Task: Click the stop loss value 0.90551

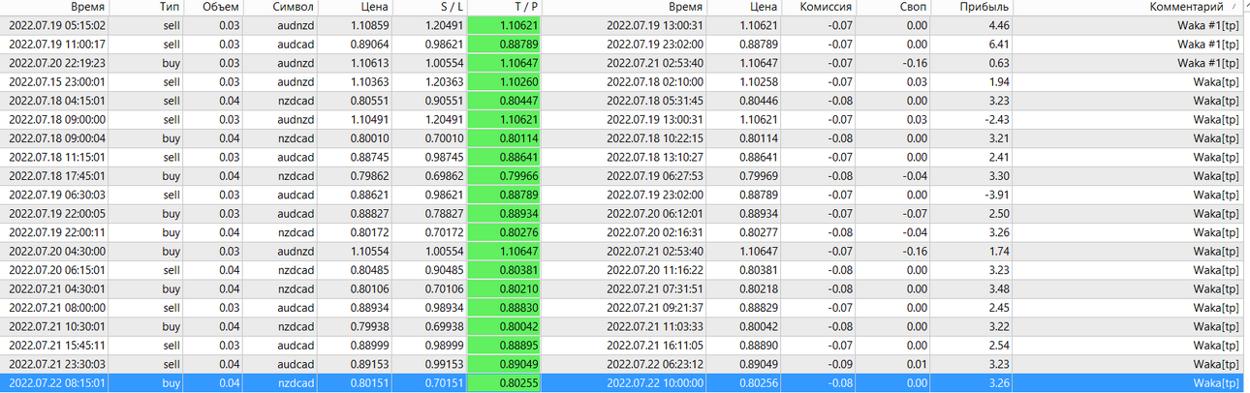Action: tap(445, 101)
